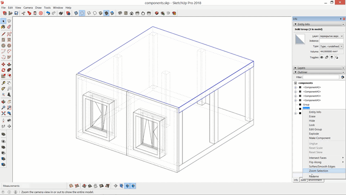This screenshot has height=195, width=346.
Task: Select the Select arrow tool
Action: [3, 21]
